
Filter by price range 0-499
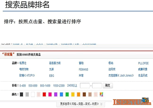click(x=22, y=86)
